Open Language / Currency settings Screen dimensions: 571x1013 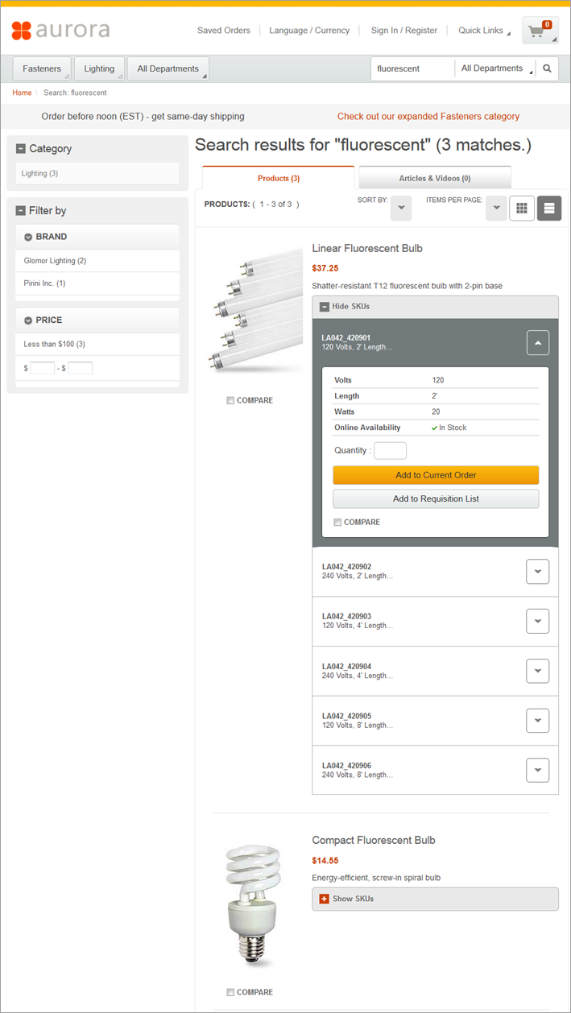pos(309,31)
